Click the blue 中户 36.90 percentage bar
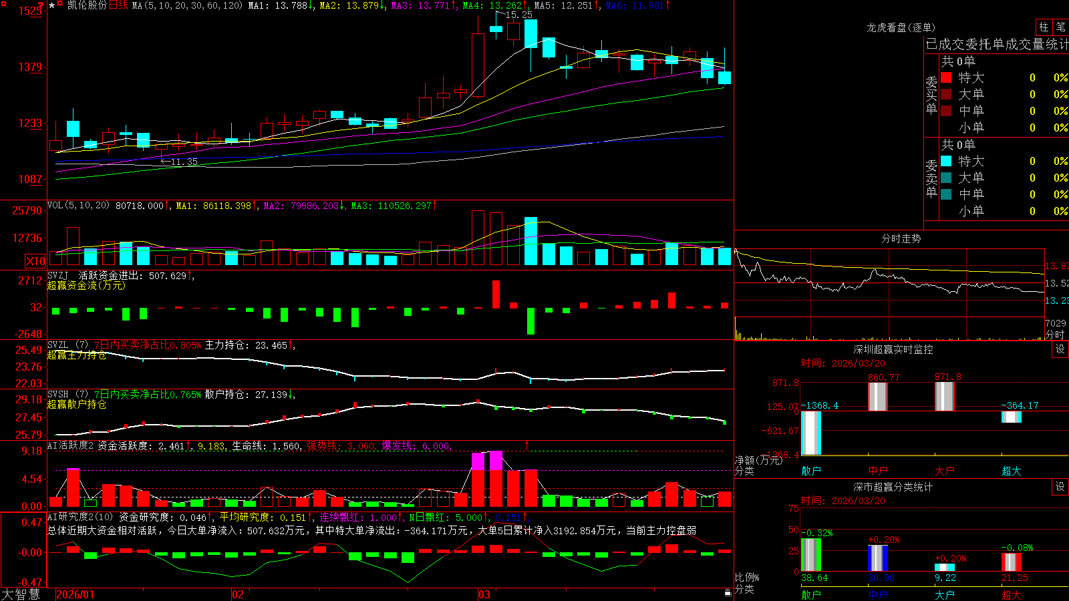The height and width of the screenshot is (601, 1069). [x=878, y=558]
